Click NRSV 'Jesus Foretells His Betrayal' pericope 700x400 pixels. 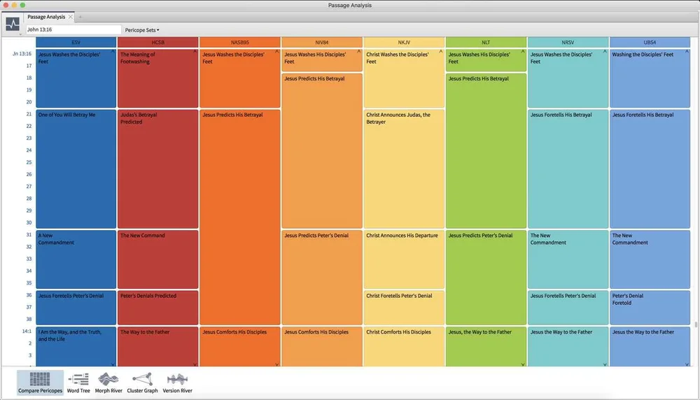tap(568, 169)
